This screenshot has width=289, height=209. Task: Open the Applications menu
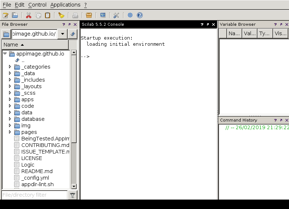click(x=65, y=5)
